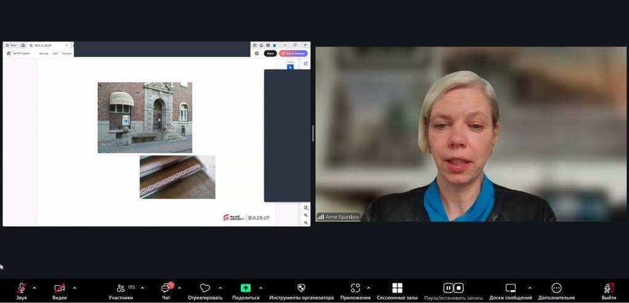Leave the meeting with Выйти
Viewport: 629px width, 303px height.
click(x=609, y=288)
